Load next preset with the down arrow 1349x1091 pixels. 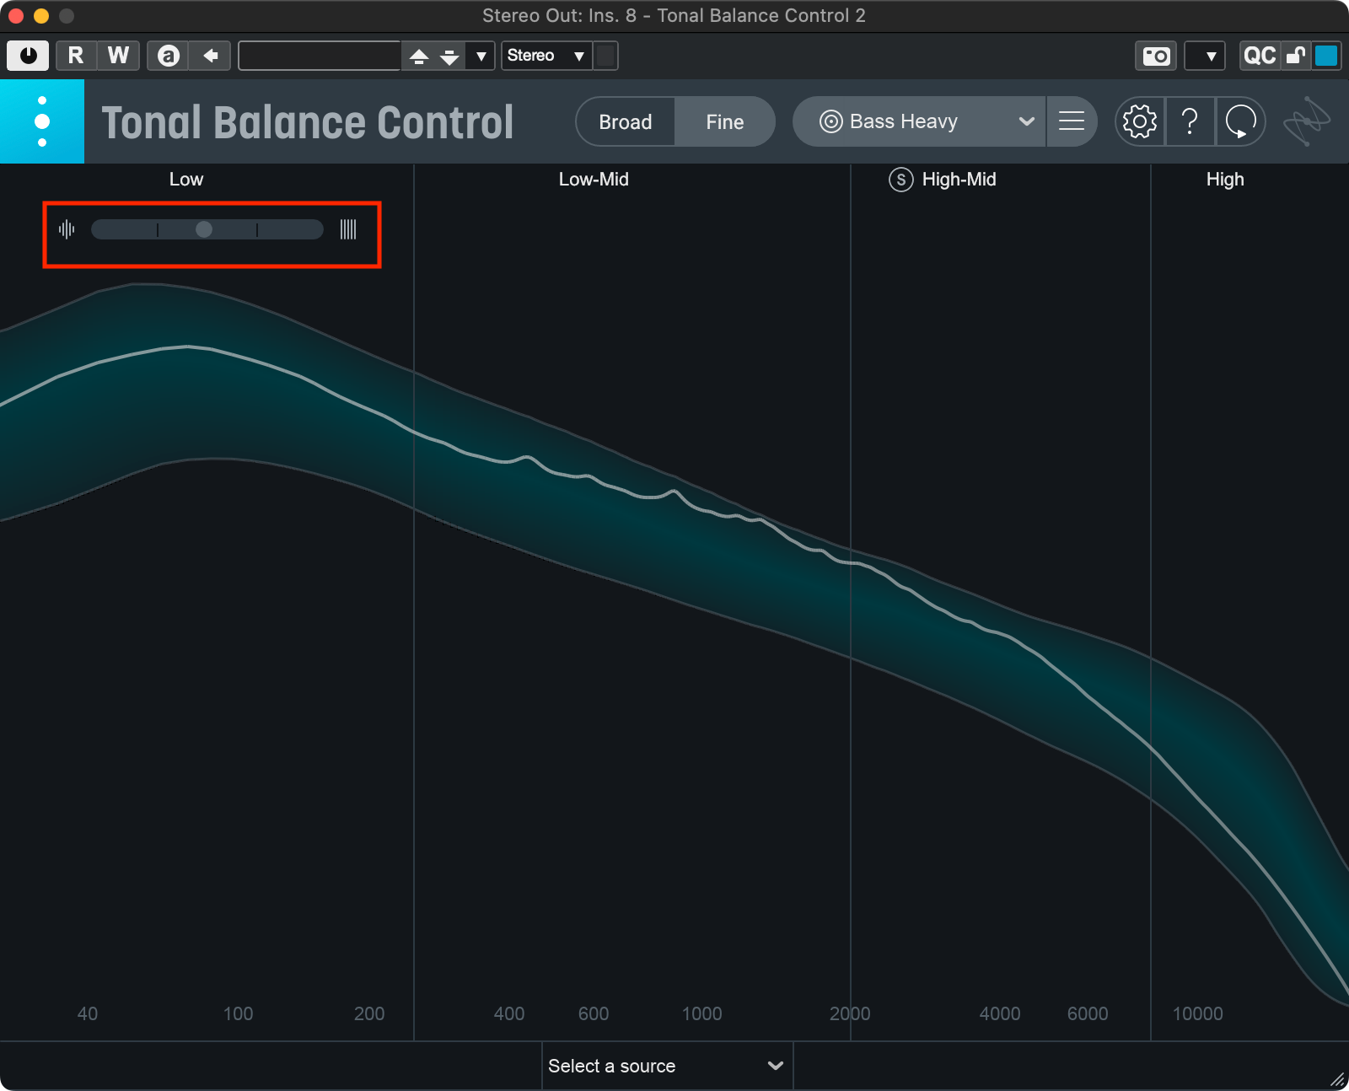449,56
